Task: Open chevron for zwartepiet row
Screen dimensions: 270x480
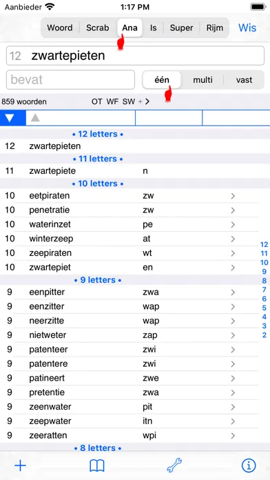Action: (x=233, y=268)
